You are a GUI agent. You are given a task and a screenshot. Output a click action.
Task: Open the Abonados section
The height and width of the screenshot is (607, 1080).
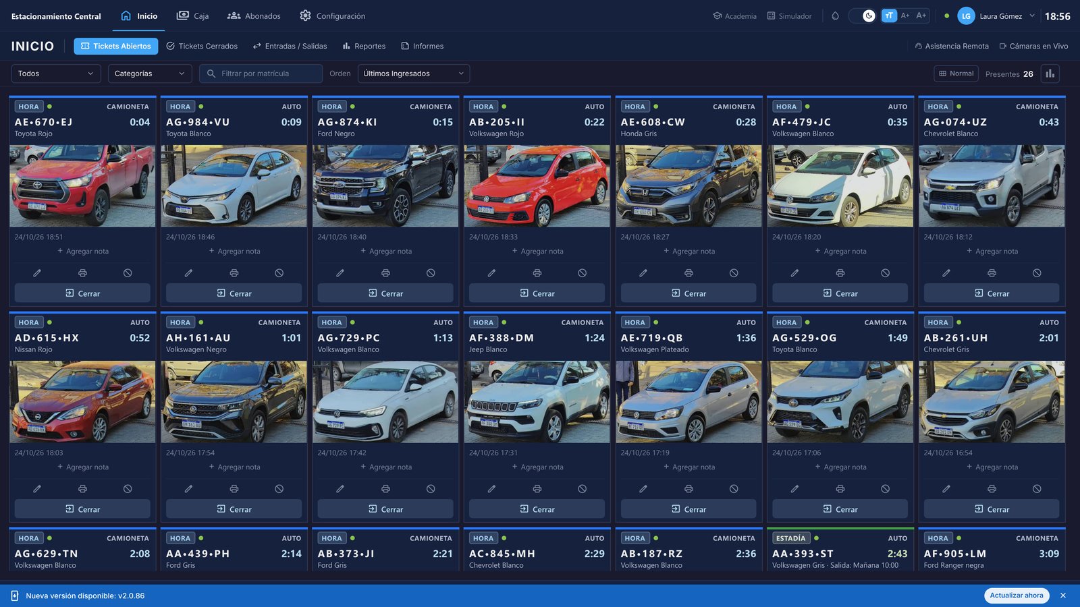point(254,16)
